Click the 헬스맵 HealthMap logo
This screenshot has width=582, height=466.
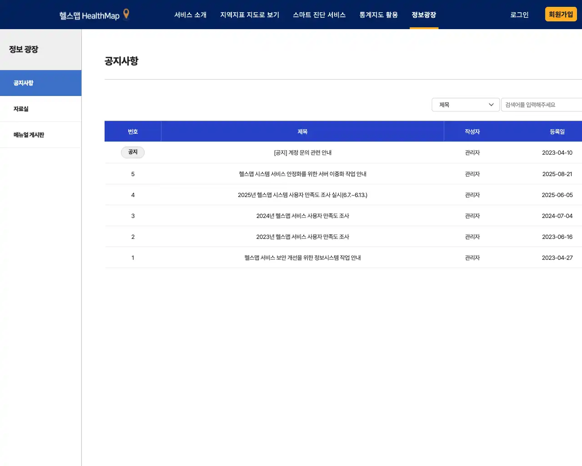tap(89, 14)
